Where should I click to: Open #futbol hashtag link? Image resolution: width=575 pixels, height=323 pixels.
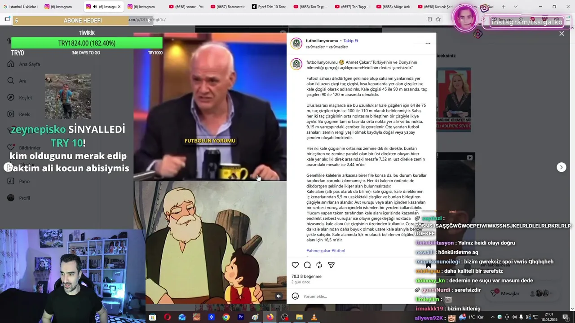(x=338, y=251)
